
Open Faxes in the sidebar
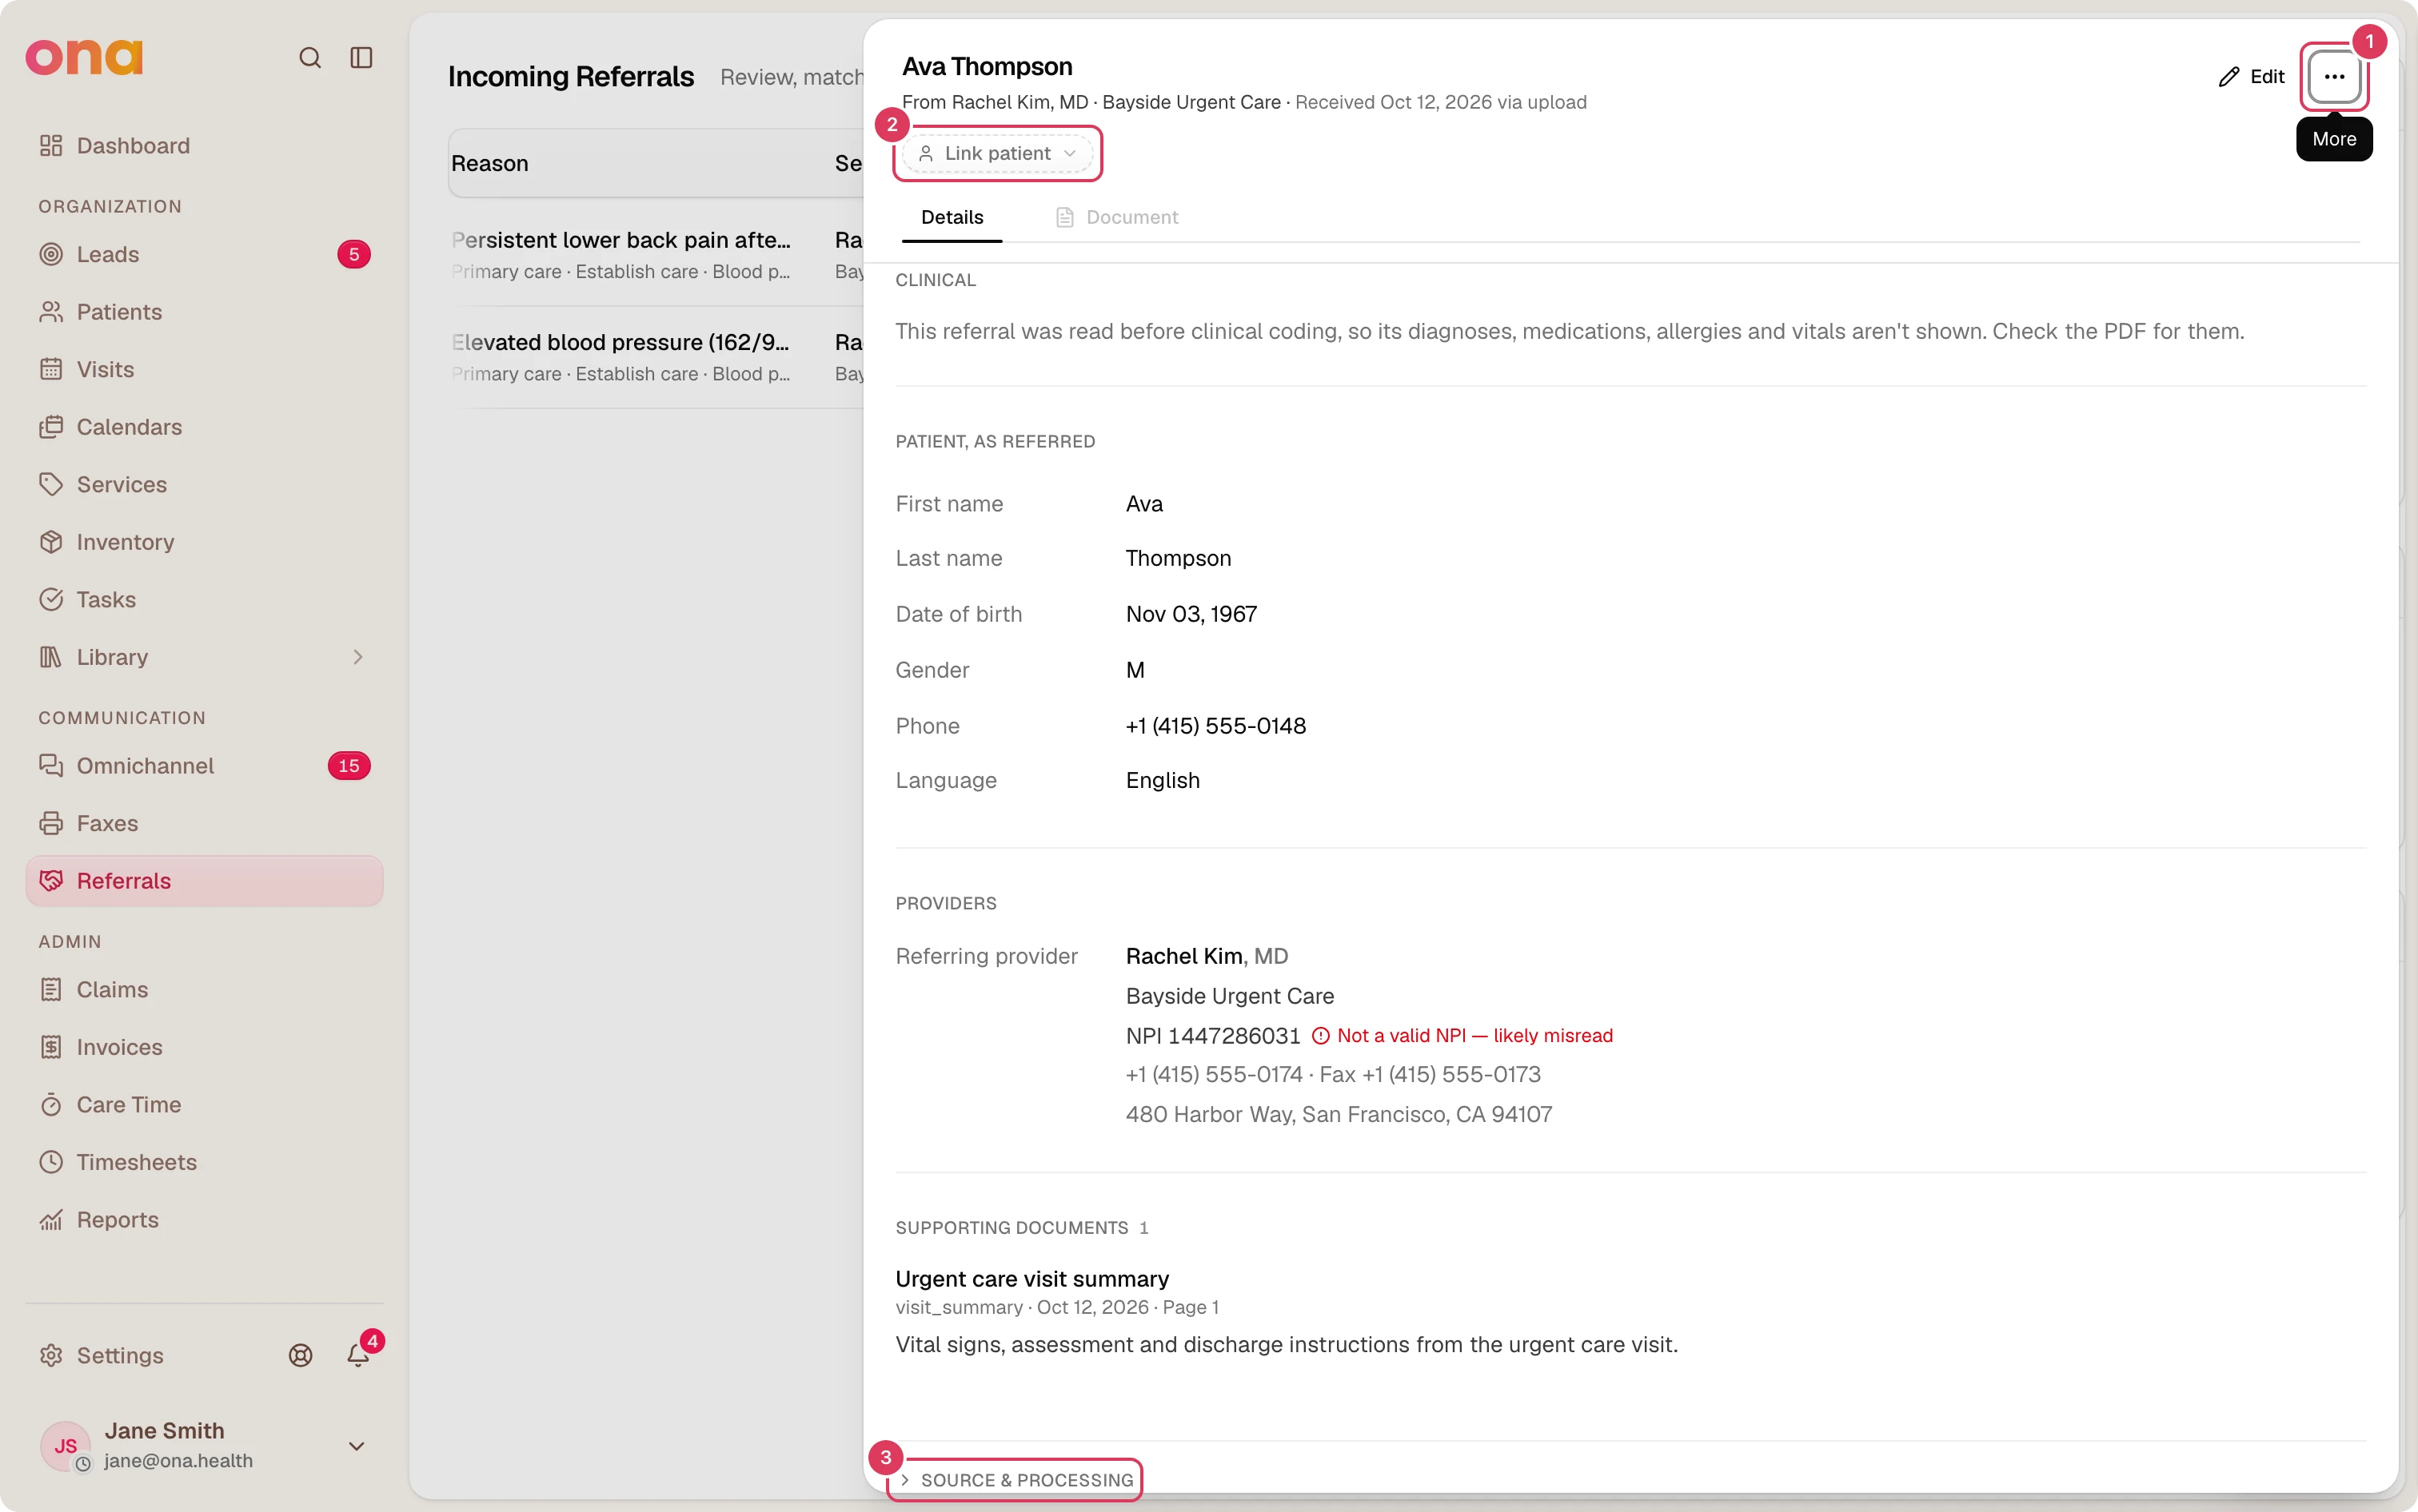coord(204,823)
